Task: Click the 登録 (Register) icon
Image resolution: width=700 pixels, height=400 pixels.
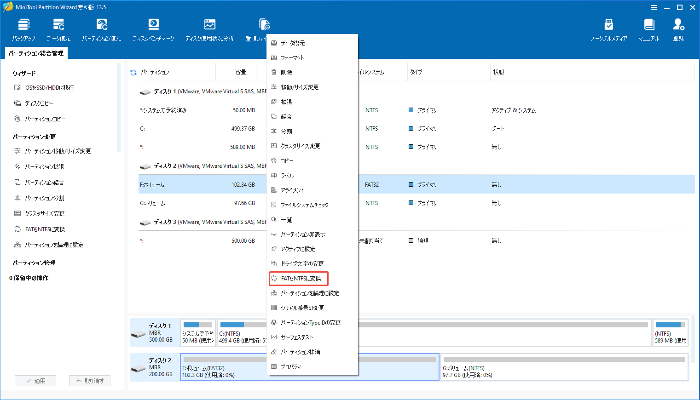Action: tap(678, 29)
